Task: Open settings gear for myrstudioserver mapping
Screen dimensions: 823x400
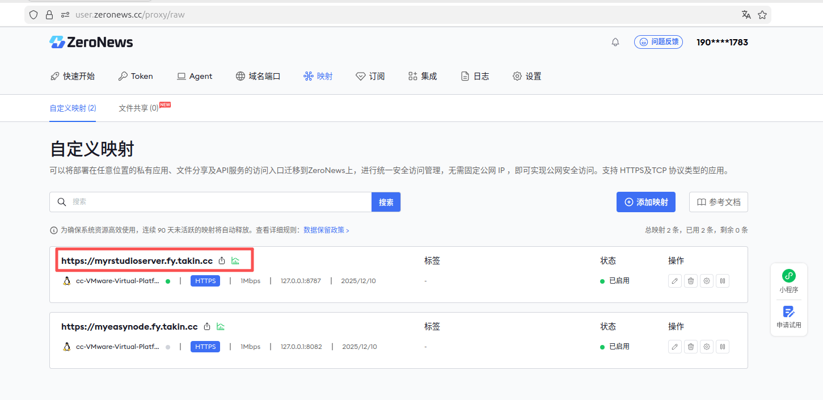Action: click(x=706, y=281)
